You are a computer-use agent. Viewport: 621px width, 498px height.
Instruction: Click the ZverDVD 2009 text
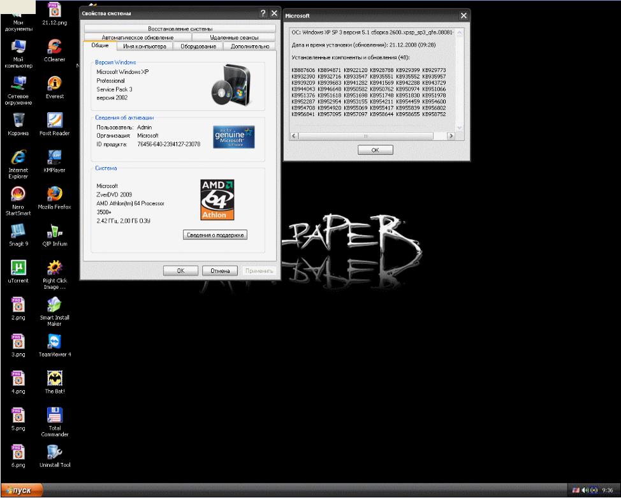(114, 194)
